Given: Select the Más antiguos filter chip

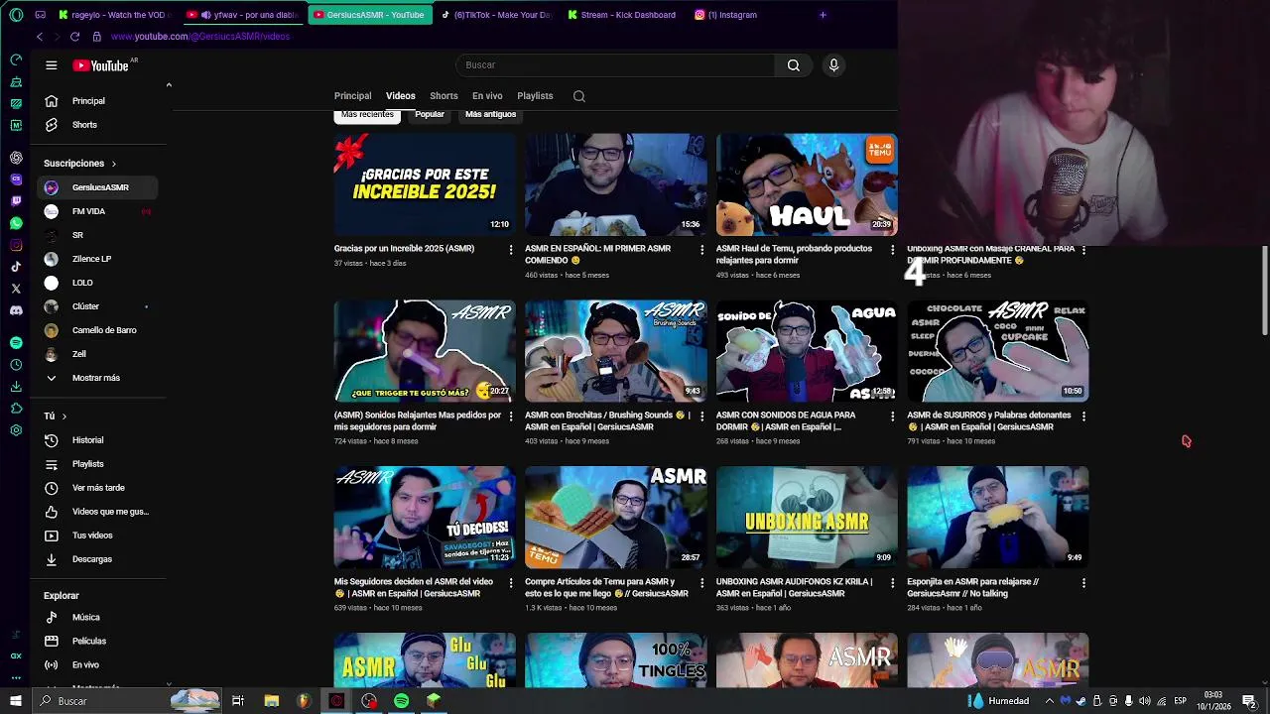Looking at the screenshot, I should [x=491, y=115].
